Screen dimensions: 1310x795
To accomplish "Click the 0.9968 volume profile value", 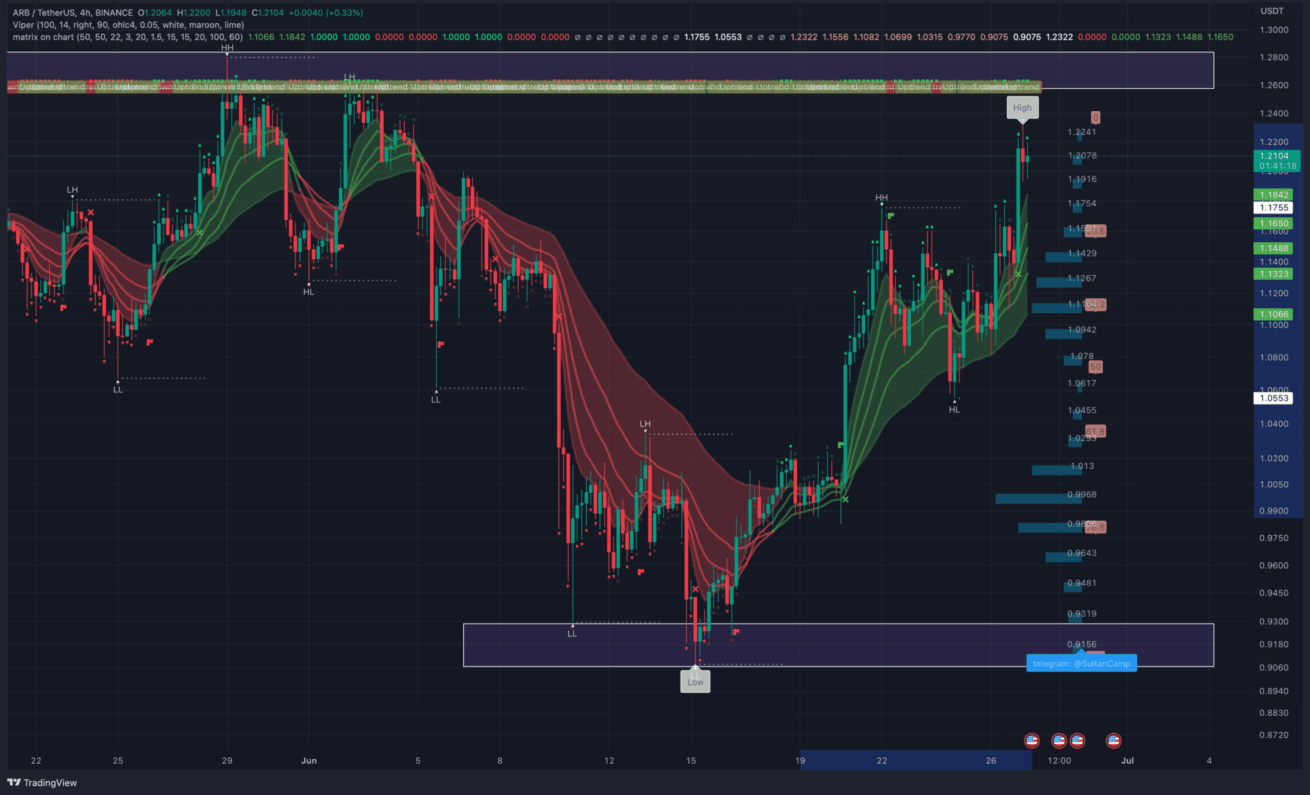I will pyautogui.click(x=1082, y=495).
